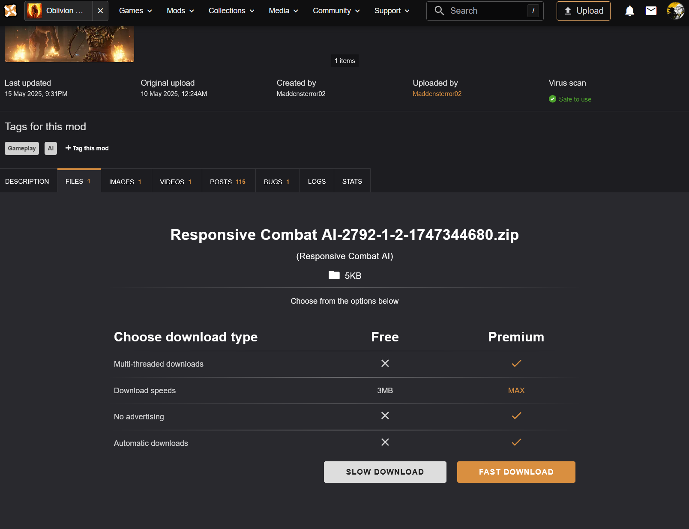
Task: Switch to the Images tab
Action: point(126,182)
